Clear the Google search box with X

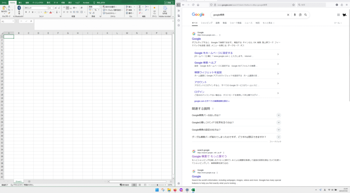tap(288, 15)
